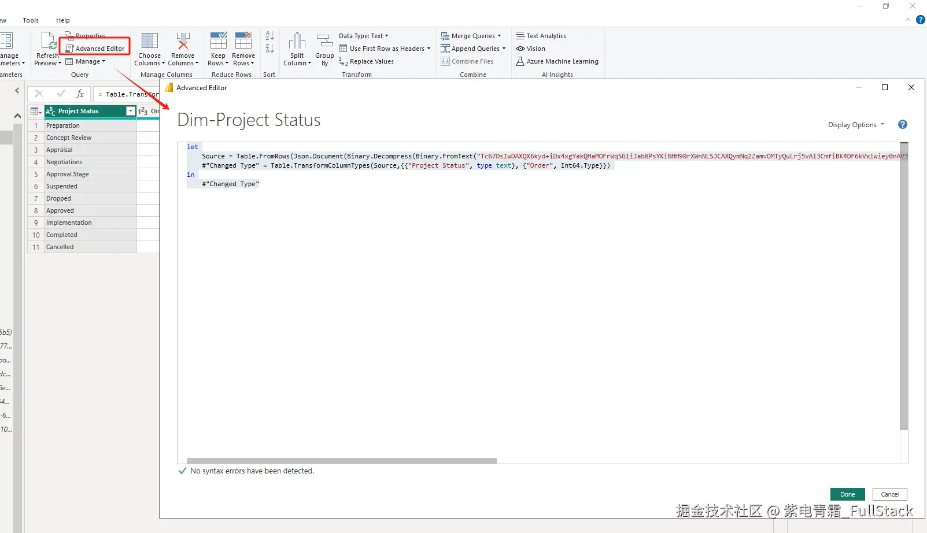The image size is (927, 533).
Task: Open the Display Options dropdown
Action: point(856,125)
